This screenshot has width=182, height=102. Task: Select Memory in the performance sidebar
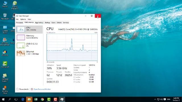click(x=29, y=37)
